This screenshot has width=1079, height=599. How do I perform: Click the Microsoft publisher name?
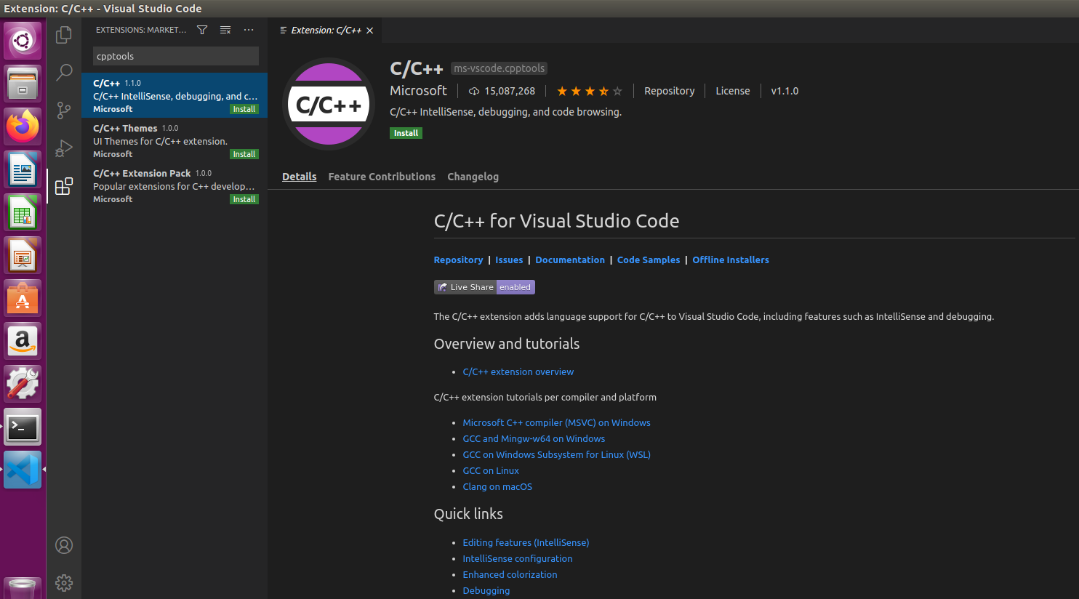pyautogui.click(x=418, y=91)
